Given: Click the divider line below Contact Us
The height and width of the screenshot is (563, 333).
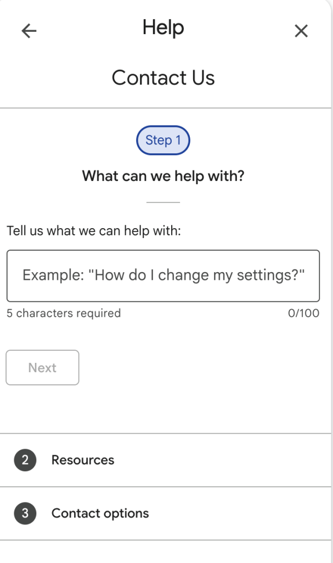Looking at the screenshot, I should [165, 108].
